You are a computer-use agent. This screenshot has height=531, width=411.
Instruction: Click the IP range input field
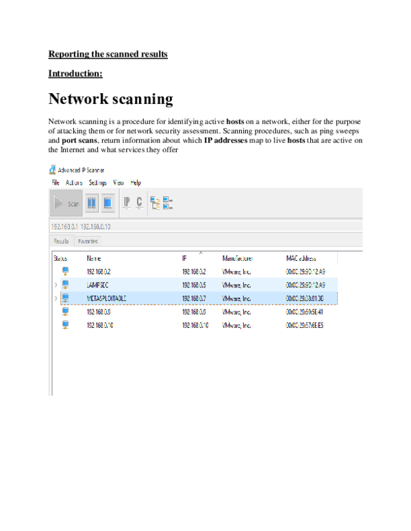(x=206, y=226)
